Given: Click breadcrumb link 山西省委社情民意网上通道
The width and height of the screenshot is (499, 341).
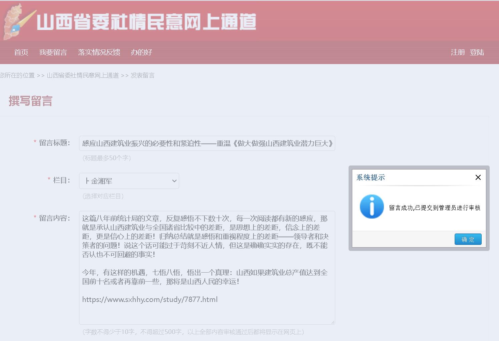Looking at the screenshot, I should click(83, 75).
